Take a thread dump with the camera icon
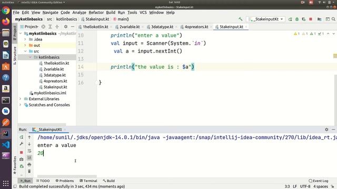337x189 pixels. 22,159
